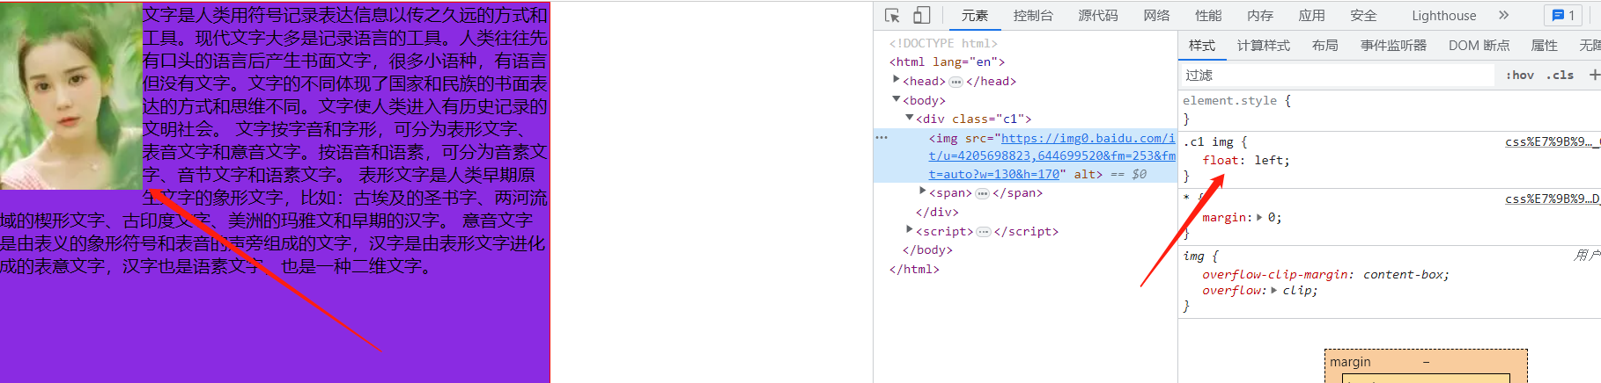Click the overflow-clip-margin property name

pyautogui.click(x=1275, y=274)
